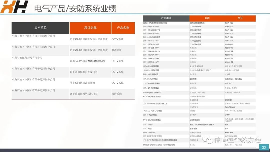Click the 型号 column header
The image size is (270, 152).
[x=240, y=18]
